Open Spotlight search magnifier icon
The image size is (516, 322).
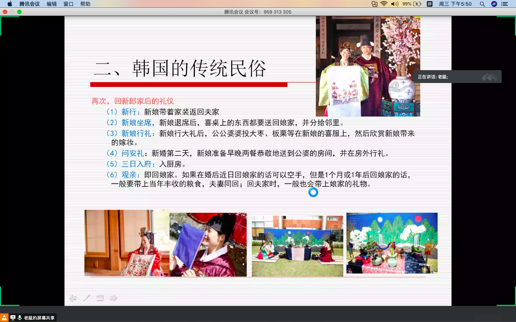pyautogui.click(x=482, y=4)
